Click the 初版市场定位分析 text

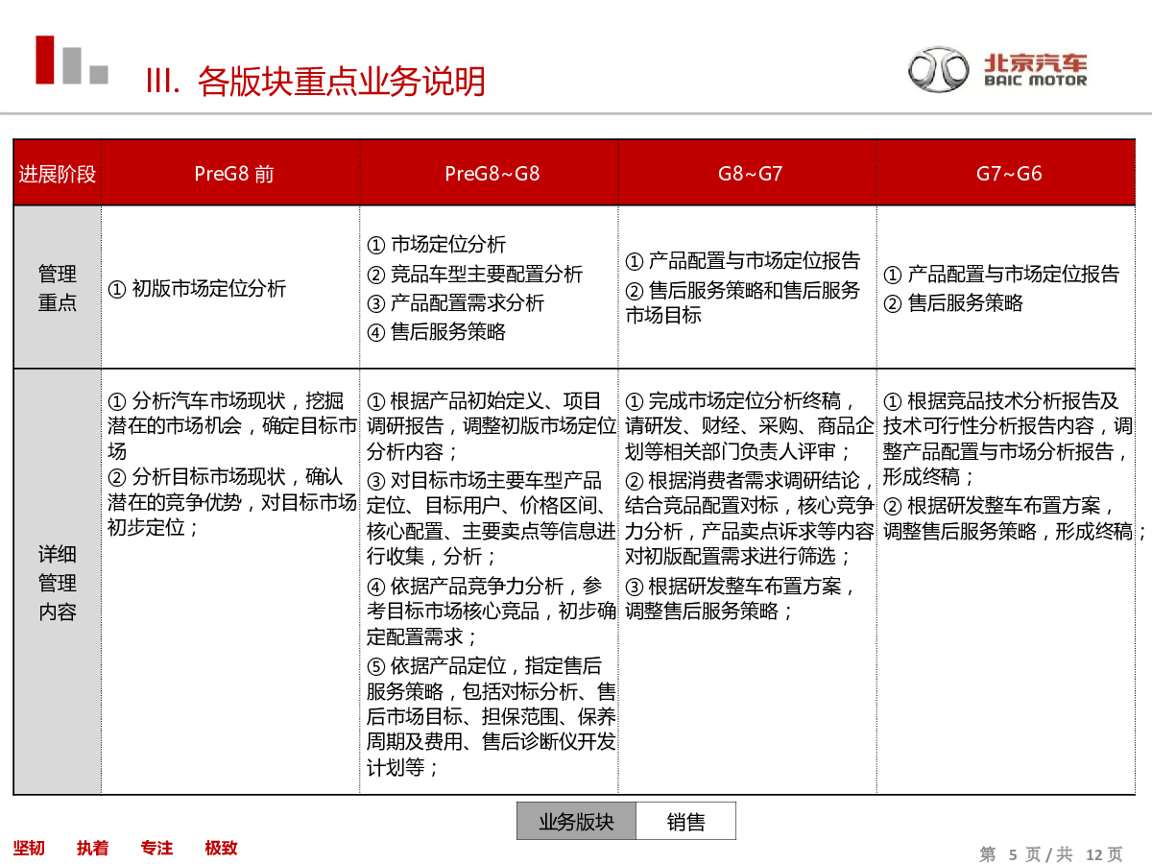click(x=197, y=288)
